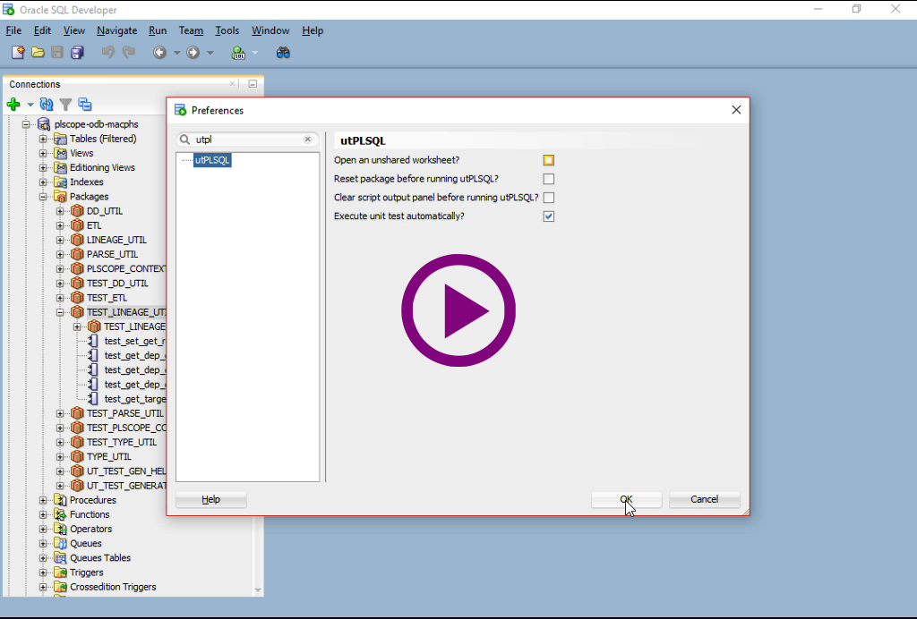The width and height of the screenshot is (917, 619).
Task: Click the Save All toolbar icon
Action: tap(77, 53)
